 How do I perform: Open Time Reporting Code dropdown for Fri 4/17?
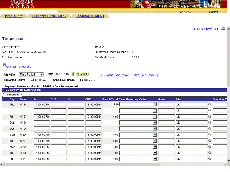[155, 116]
